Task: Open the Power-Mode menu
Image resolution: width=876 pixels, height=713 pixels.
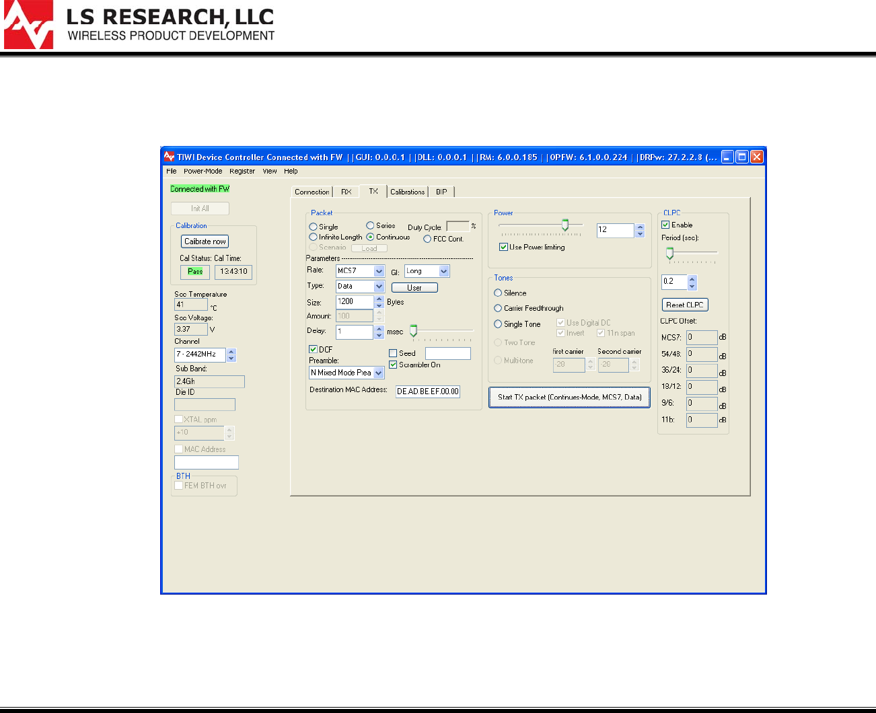Action: tap(203, 171)
